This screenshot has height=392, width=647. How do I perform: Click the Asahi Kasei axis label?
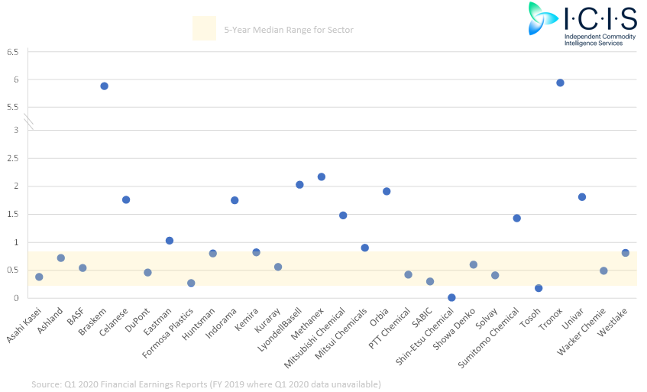[x=24, y=326]
